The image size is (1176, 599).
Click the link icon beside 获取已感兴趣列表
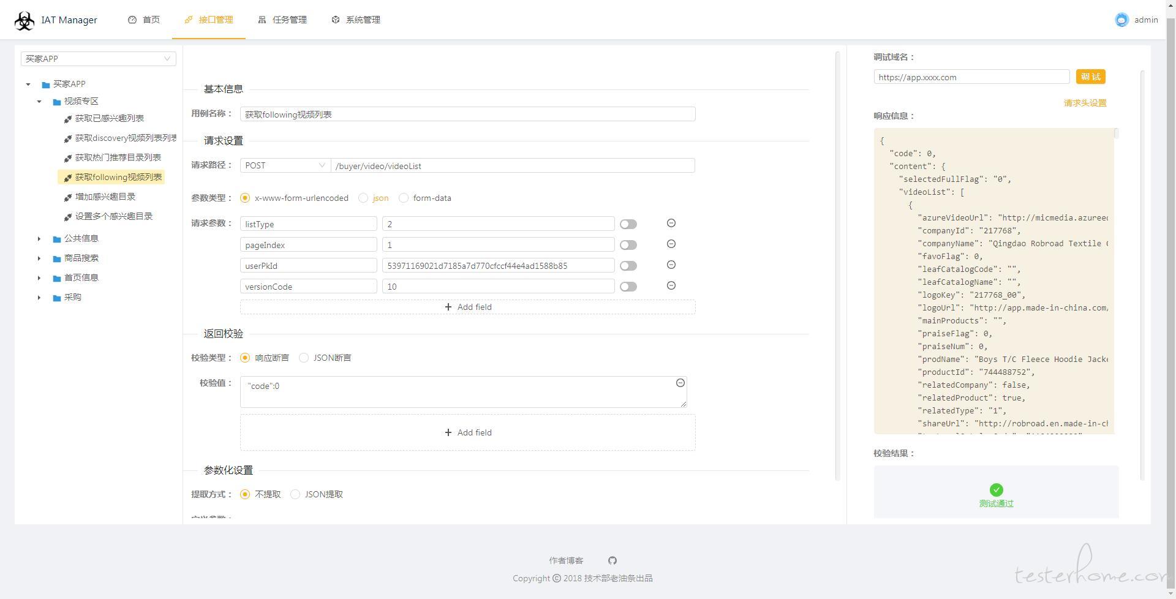click(x=68, y=119)
